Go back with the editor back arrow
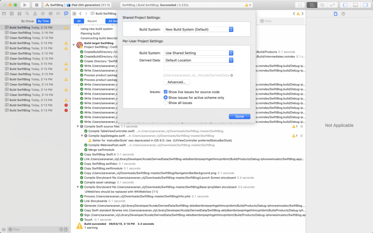The width and height of the screenshot is (373, 233). point(80,13)
